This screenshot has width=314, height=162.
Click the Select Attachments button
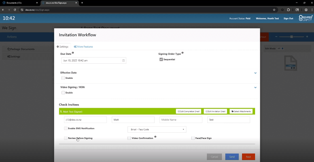(x=241, y=111)
